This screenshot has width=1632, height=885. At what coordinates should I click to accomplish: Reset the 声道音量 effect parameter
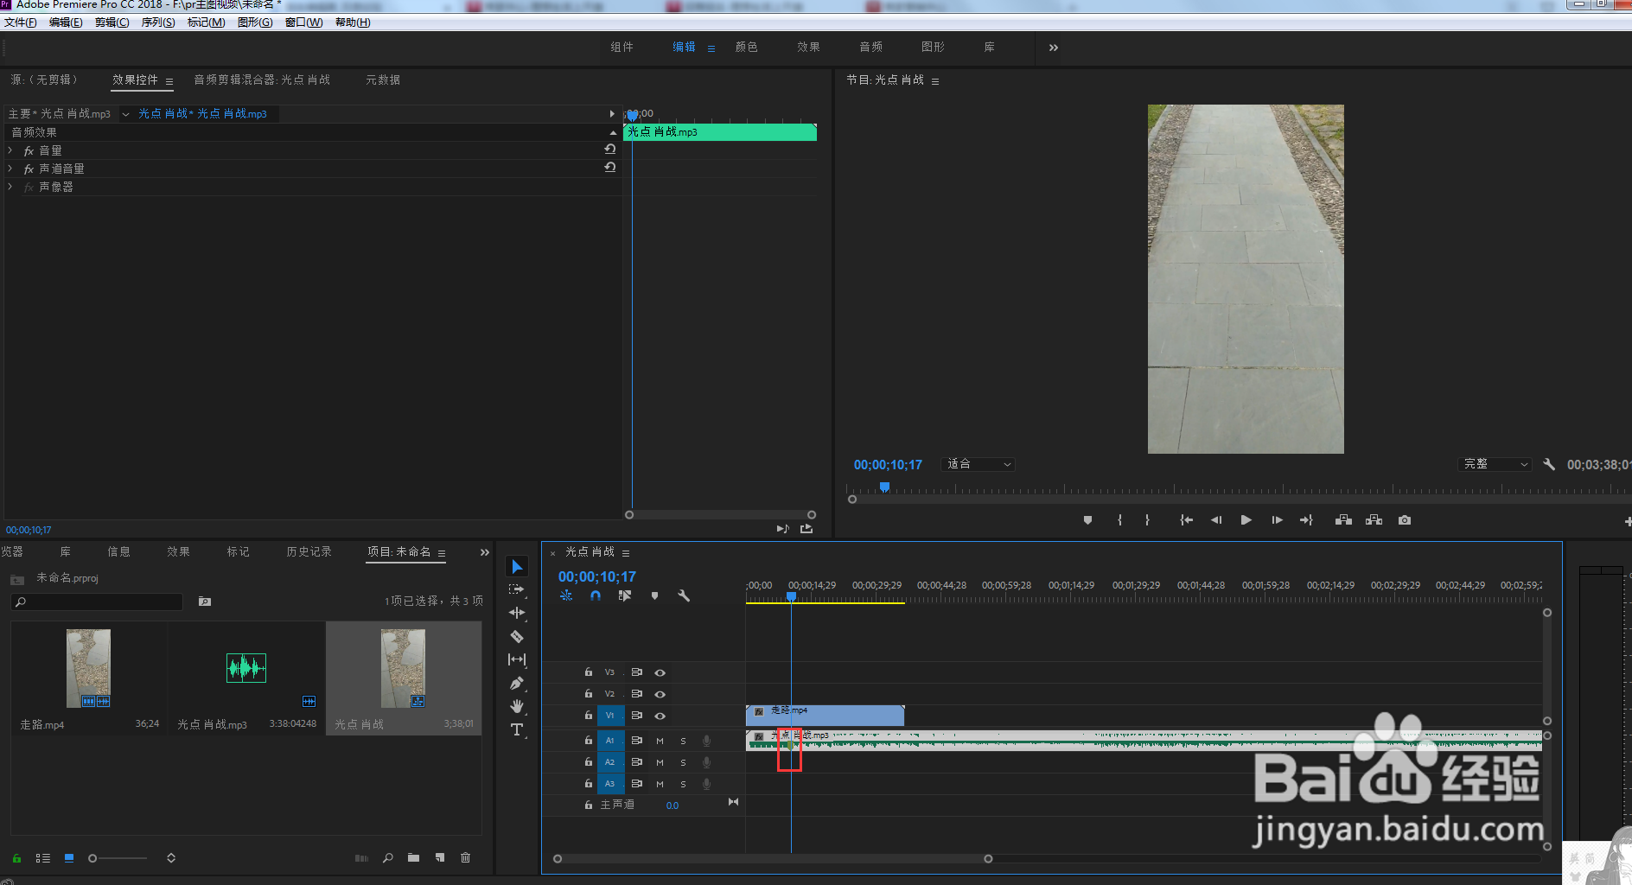click(x=609, y=168)
